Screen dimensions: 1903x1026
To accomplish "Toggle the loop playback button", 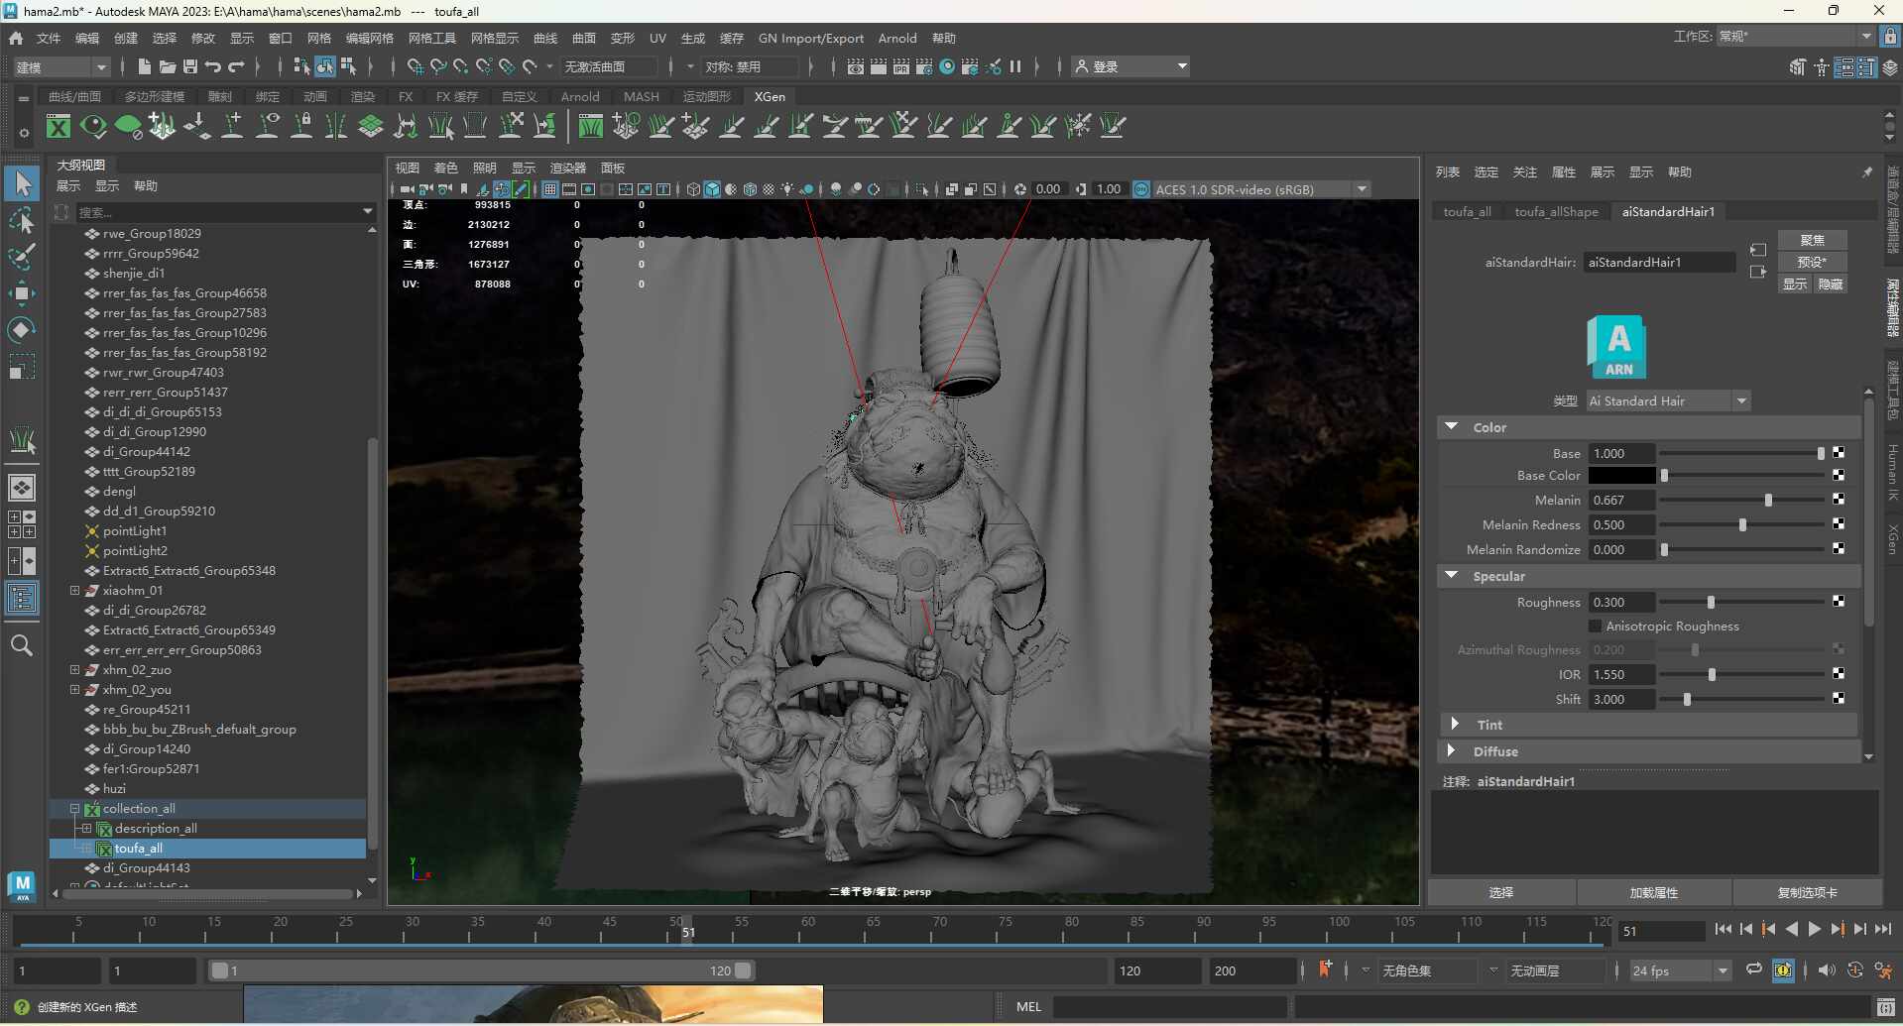I will pos(1753,970).
